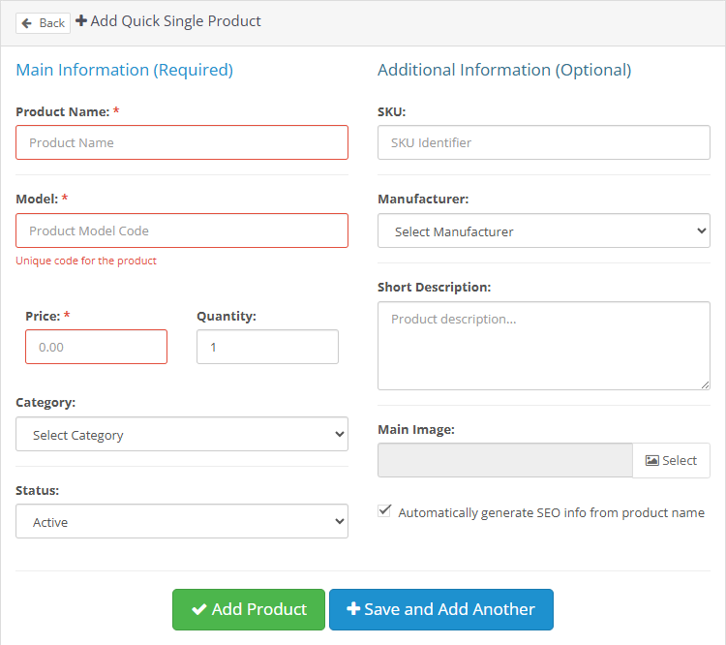
Task: Open the Select Manufacturer dropdown
Action: click(543, 231)
